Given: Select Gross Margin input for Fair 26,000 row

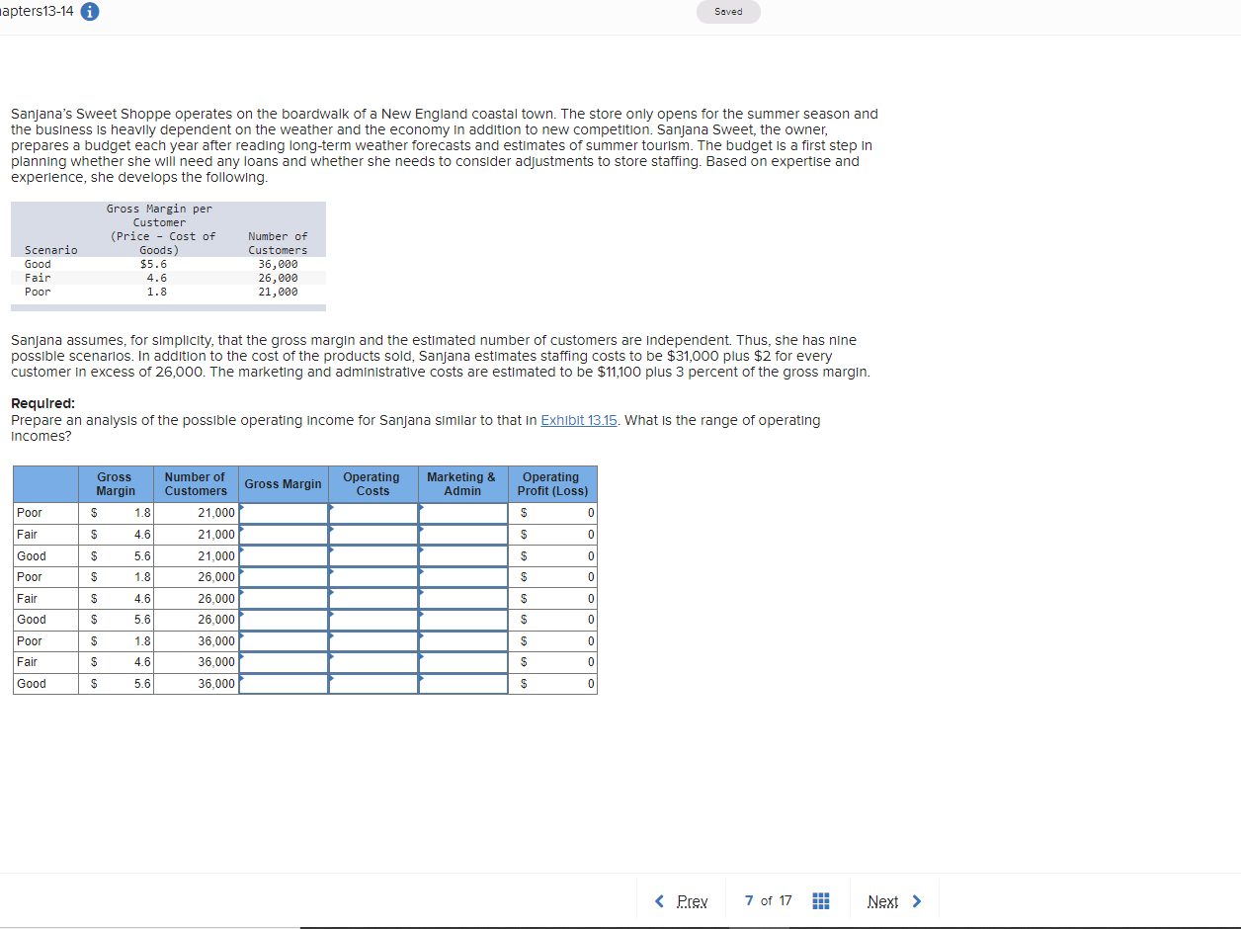Looking at the screenshot, I should (284, 598).
